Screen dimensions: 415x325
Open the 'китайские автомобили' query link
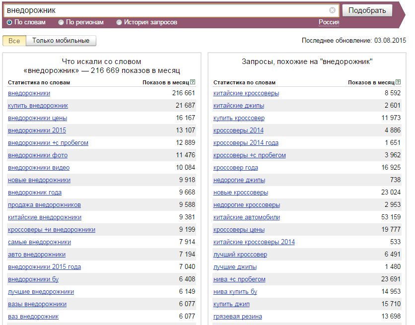pos(247,217)
